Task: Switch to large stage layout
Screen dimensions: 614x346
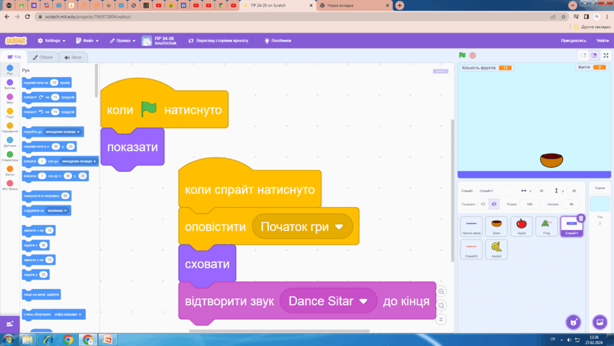Action: (594, 56)
